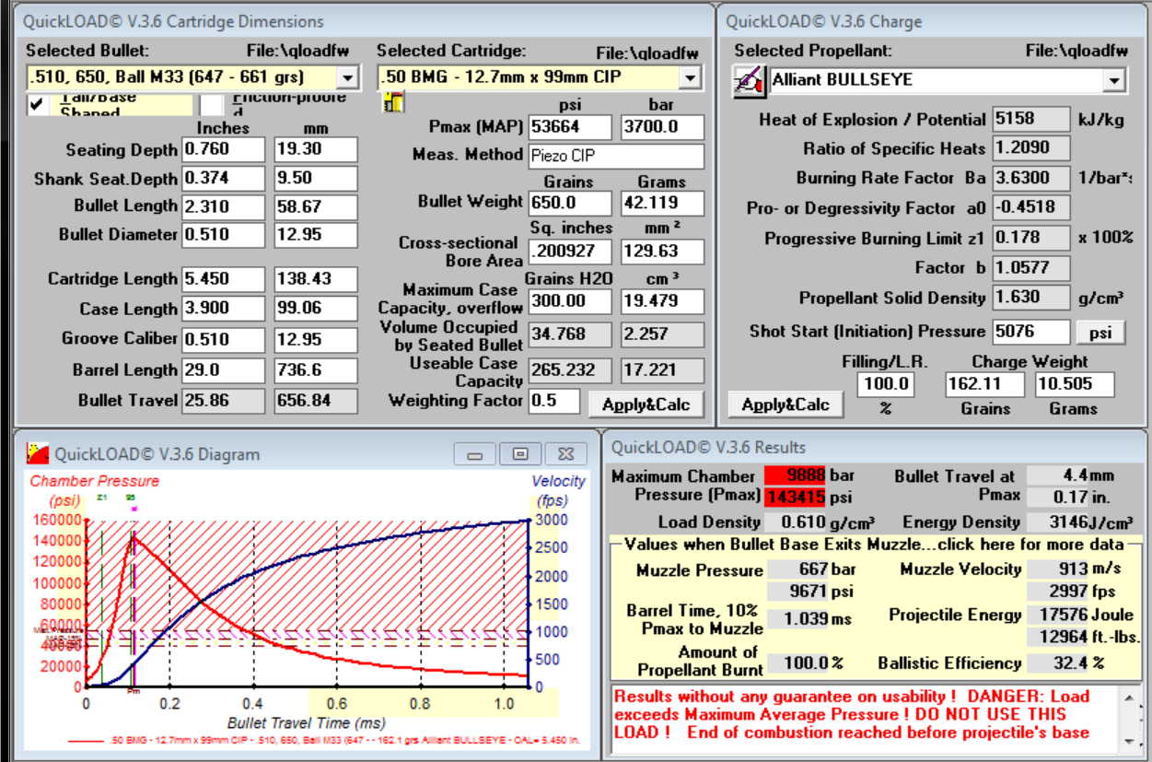The width and height of the screenshot is (1152, 762).
Task: Click Maximum Case Capacity cm³ field
Action: [x=662, y=301]
